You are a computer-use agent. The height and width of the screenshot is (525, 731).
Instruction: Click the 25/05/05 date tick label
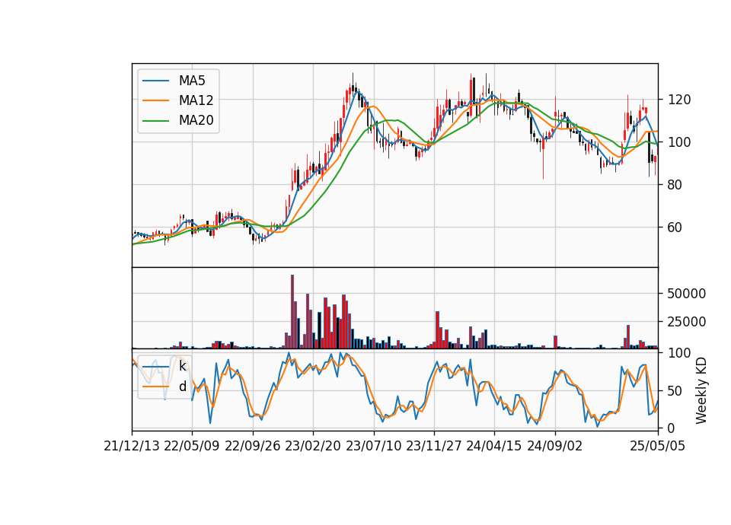pyautogui.click(x=658, y=446)
